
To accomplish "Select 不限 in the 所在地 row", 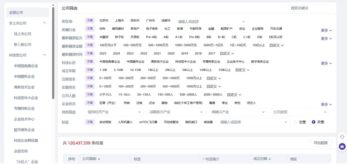I will click(x=90, y=21).
